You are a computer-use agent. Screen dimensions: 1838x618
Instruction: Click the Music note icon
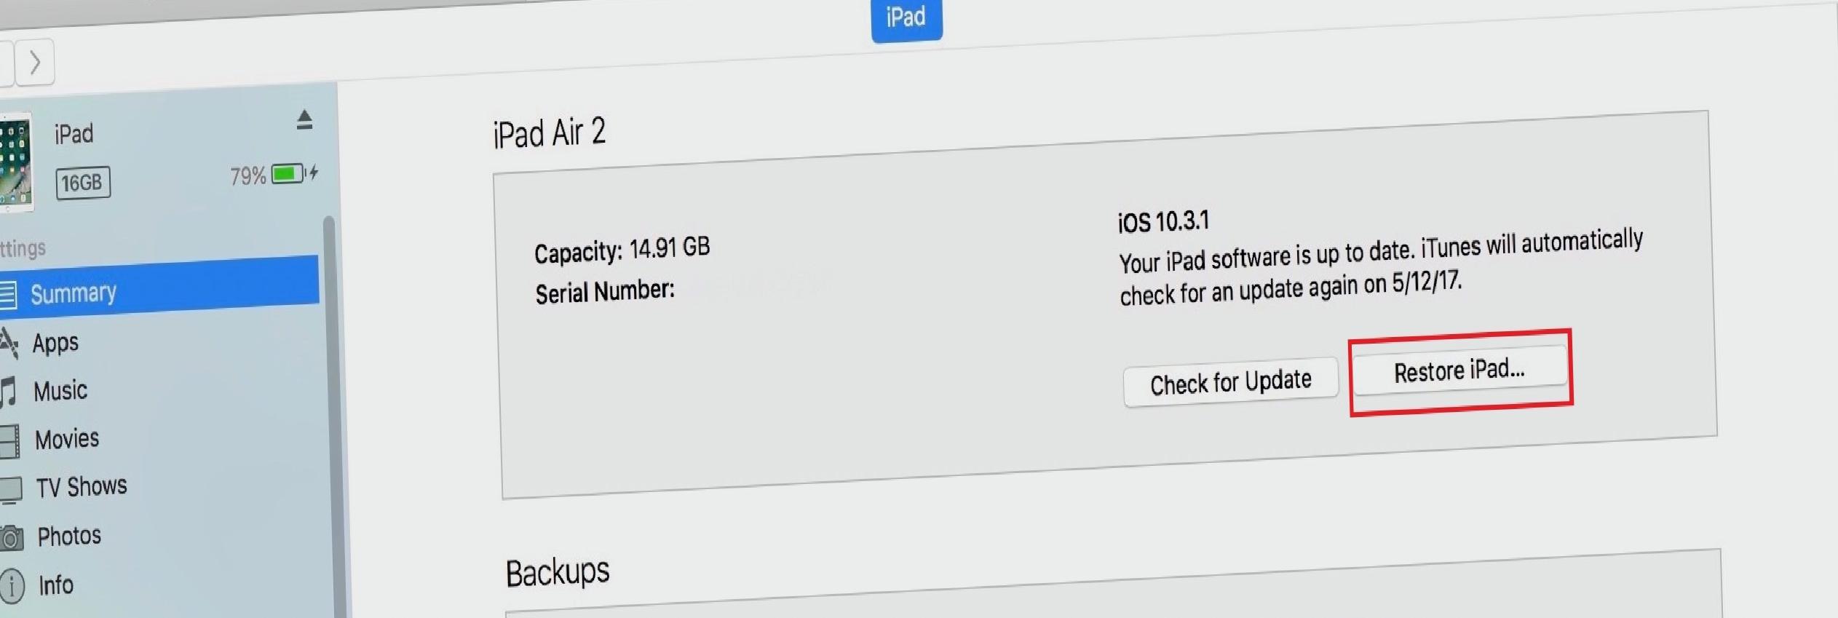(x=9, y=392)
